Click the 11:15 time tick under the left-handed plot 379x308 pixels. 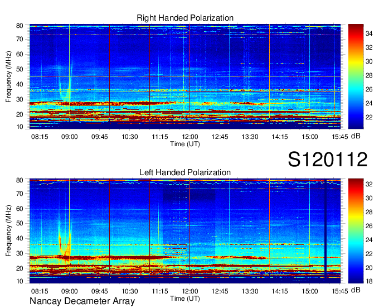click(160, 291)
